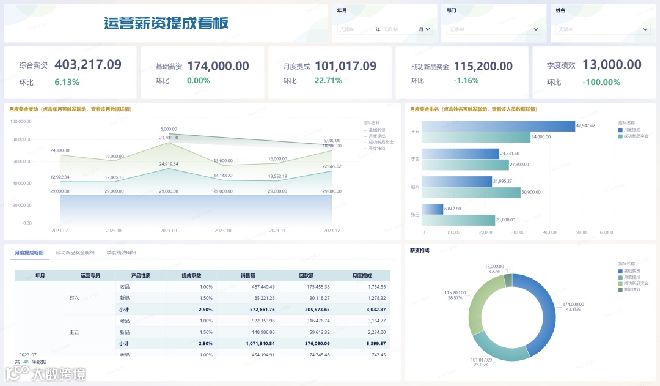The image size is (660, 386).
Task: Open the 部门 department dropdown
Action: point(493,29)
